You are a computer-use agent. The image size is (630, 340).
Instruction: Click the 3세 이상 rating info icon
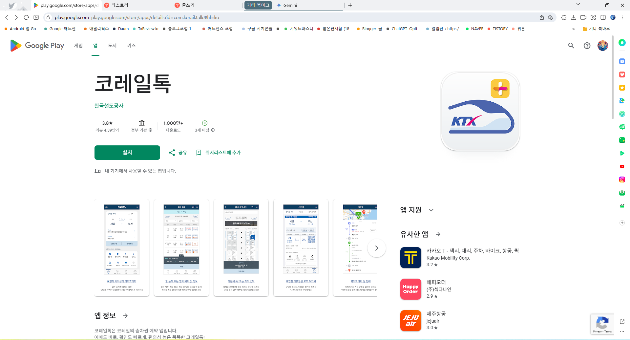click(x=213, y=130)
